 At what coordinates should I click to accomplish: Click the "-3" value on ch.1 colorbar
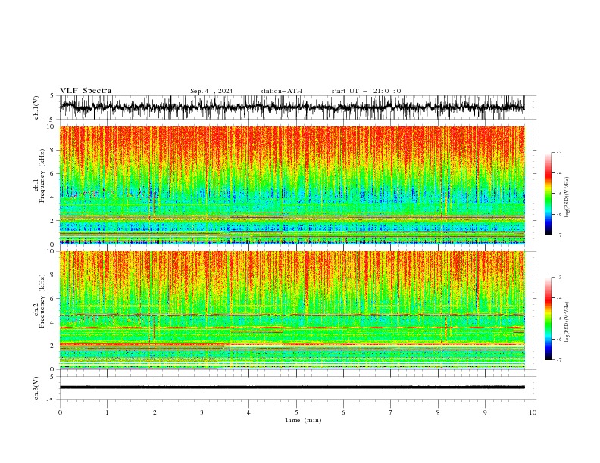click(559, 152)
